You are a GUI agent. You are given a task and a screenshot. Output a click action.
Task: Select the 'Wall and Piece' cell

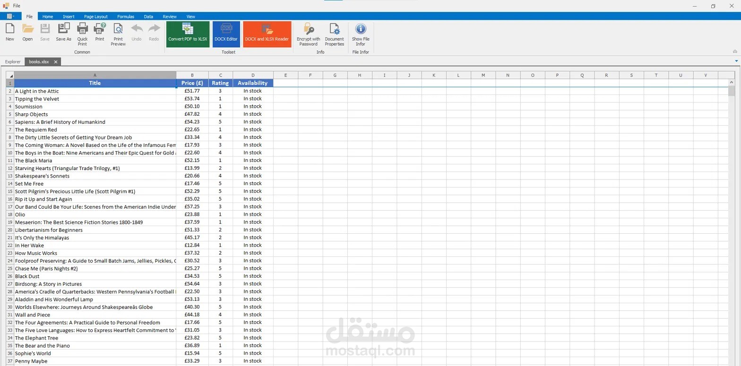(95, 315)
